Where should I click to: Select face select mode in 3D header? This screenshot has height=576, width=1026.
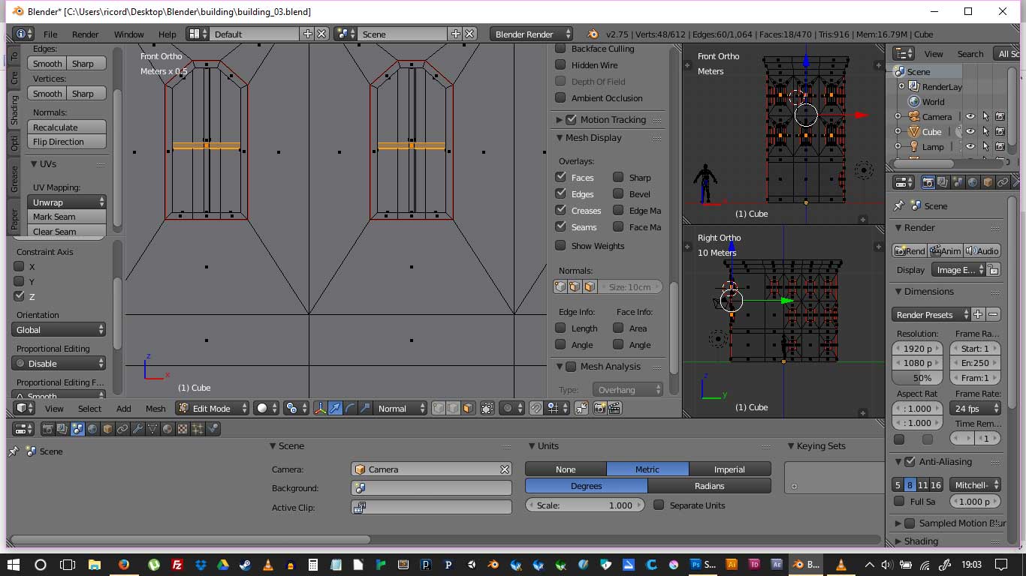(x=468, y=408)
